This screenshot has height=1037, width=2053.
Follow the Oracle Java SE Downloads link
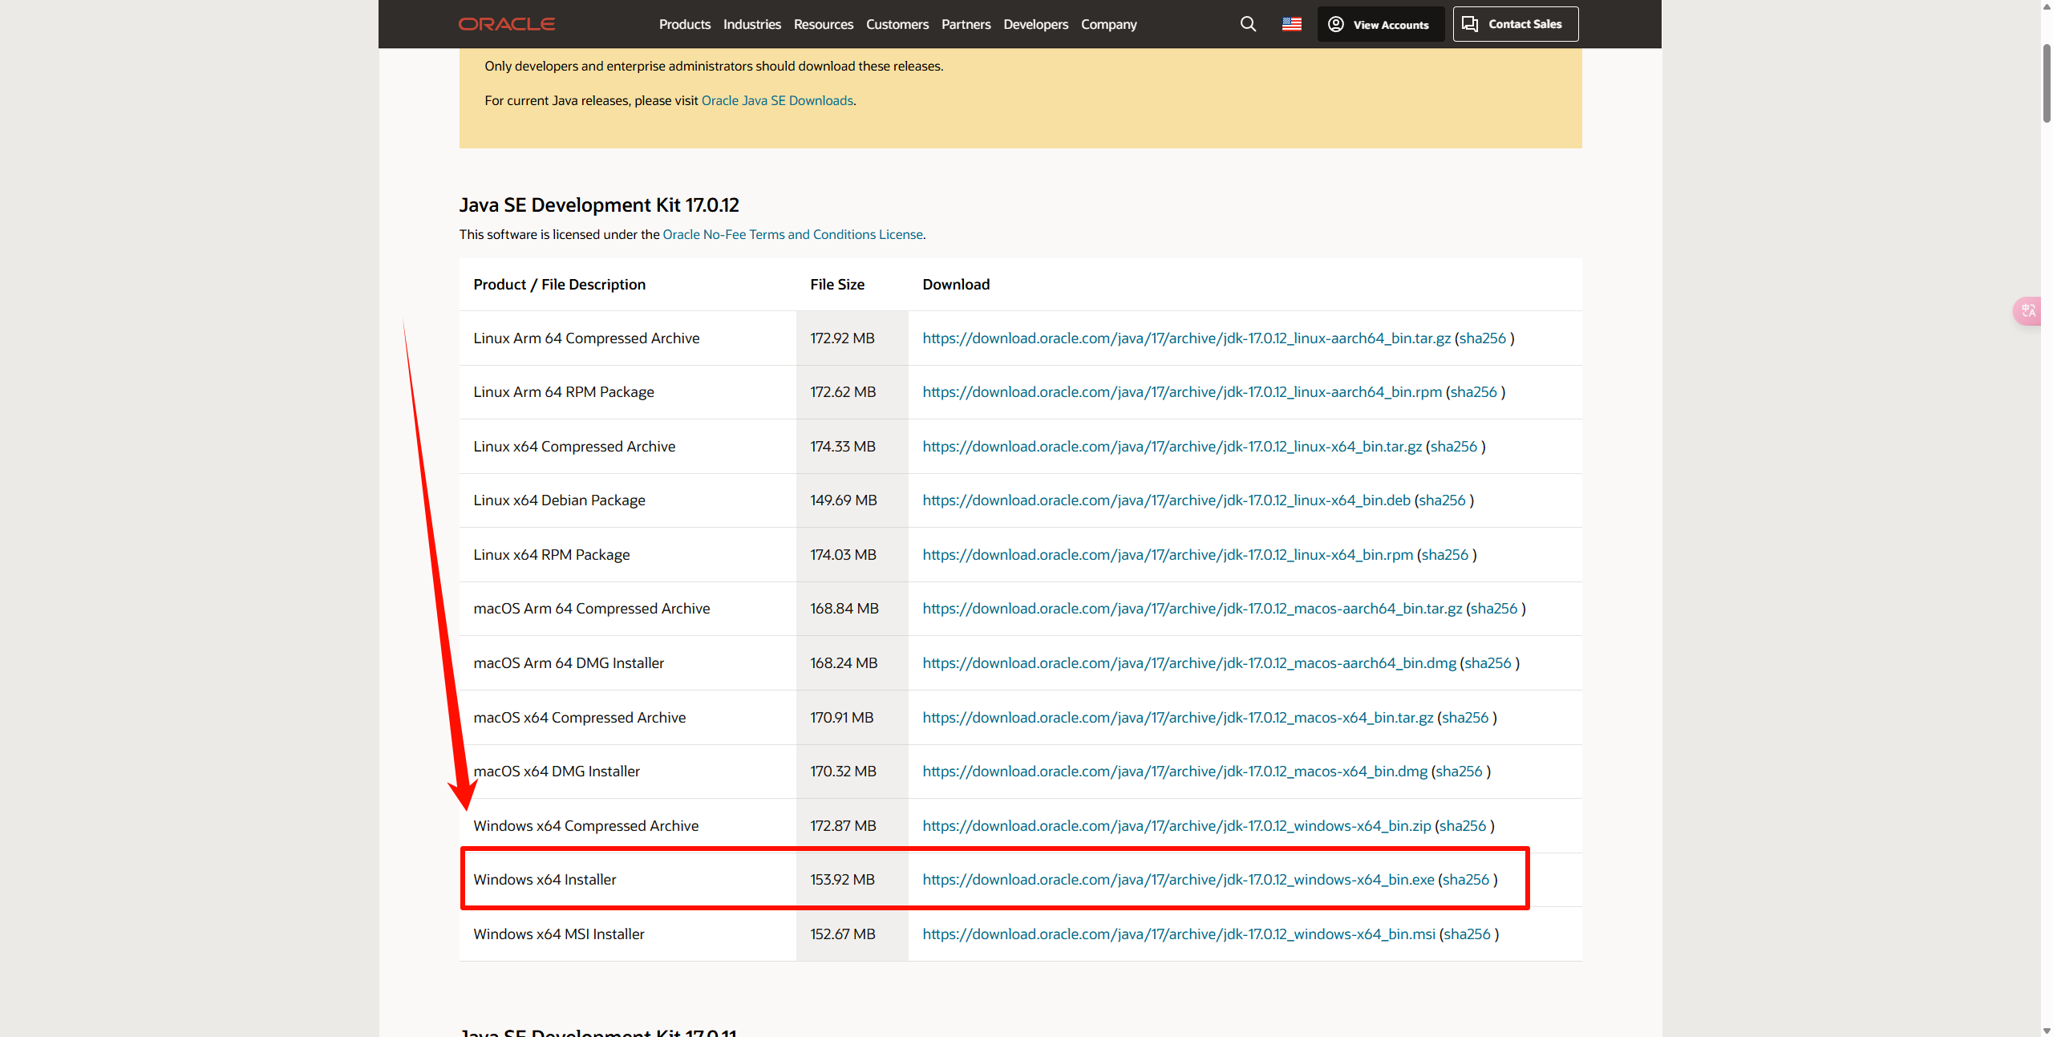(x=777, y=100)
